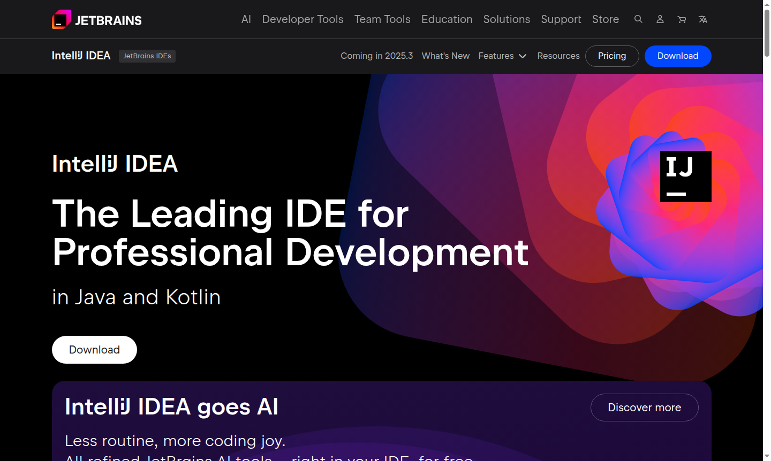Click the white Download button in hero
Viewport: 771px width, 461px height.
coord(94,350)
